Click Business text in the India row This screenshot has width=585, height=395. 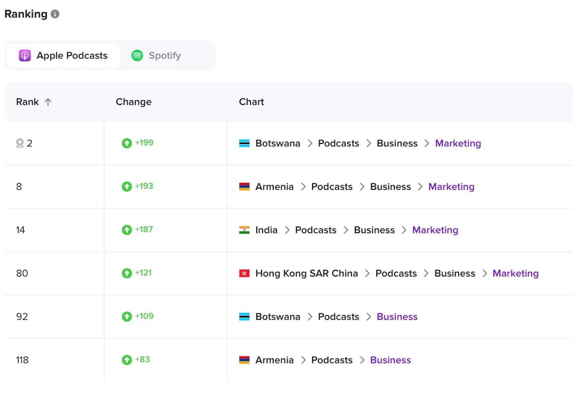(x=374, y=230)
